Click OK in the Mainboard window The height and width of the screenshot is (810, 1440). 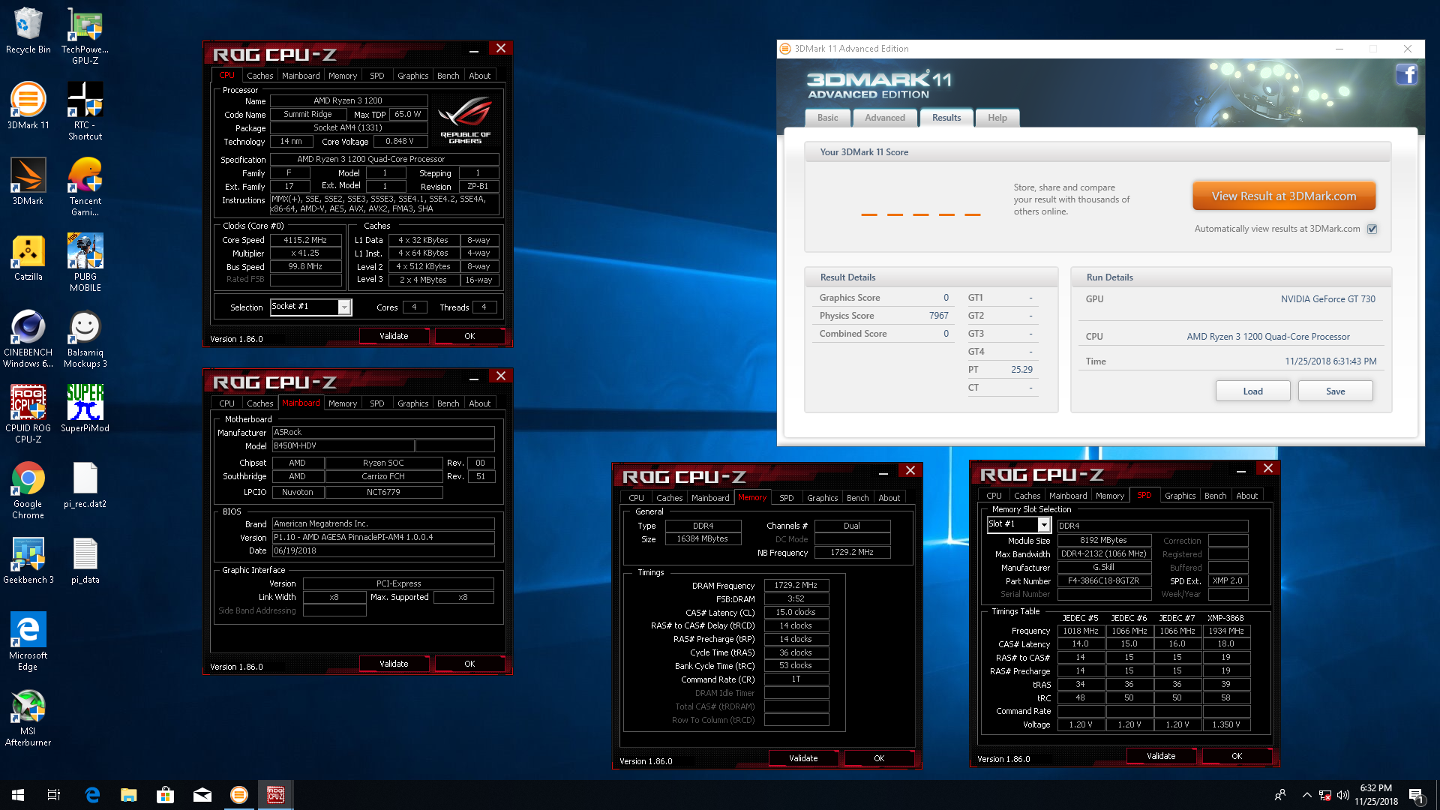pos(469,664)
